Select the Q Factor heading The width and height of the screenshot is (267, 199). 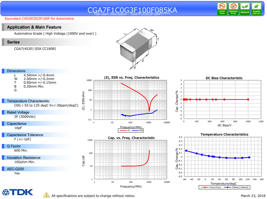tap(14, 146)
